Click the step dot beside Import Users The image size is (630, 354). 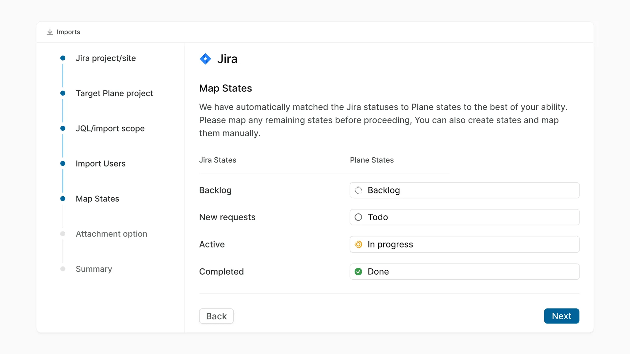[x=63, y=164]
